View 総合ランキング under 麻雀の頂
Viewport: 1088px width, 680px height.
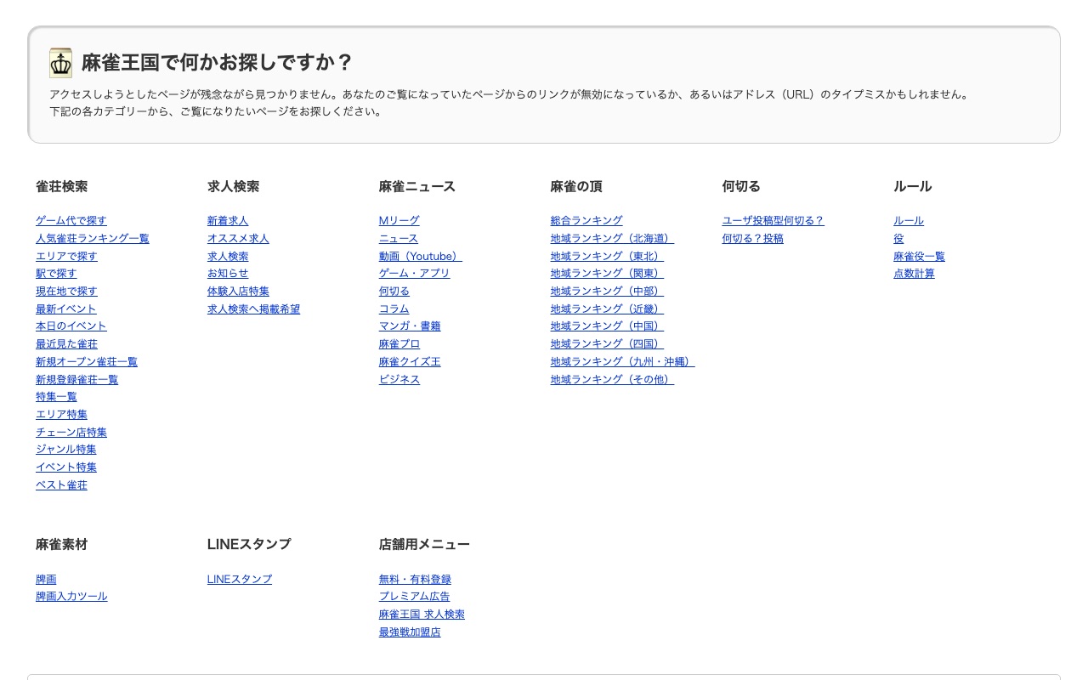click(586, 220)
